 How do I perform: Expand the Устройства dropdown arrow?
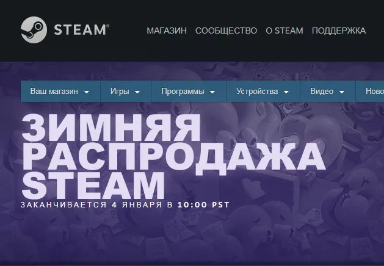pos(286,92)
